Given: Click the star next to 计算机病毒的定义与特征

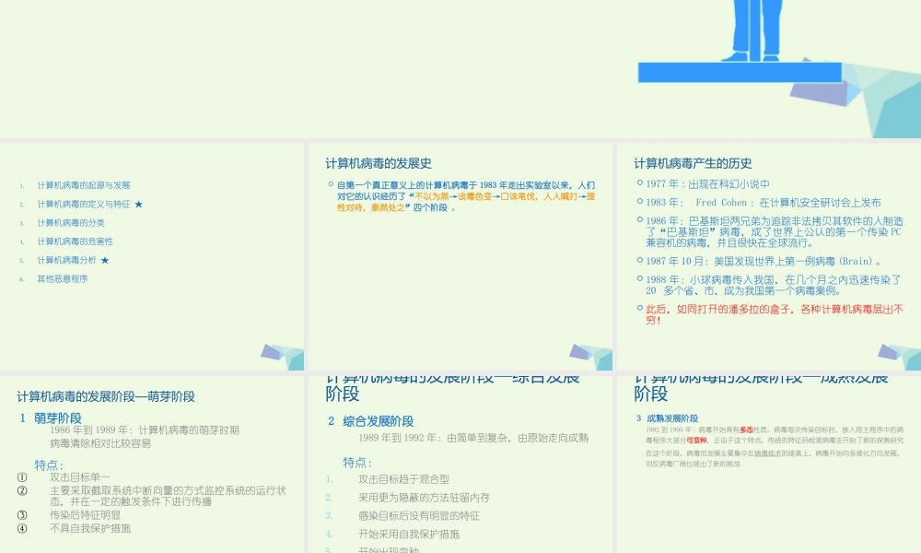Looking at the screenshot, I should (139, 204).
